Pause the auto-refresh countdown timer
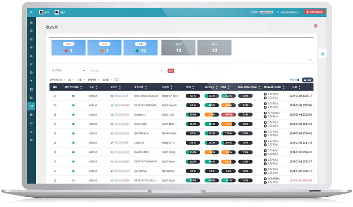 click(x=298, y=80)
